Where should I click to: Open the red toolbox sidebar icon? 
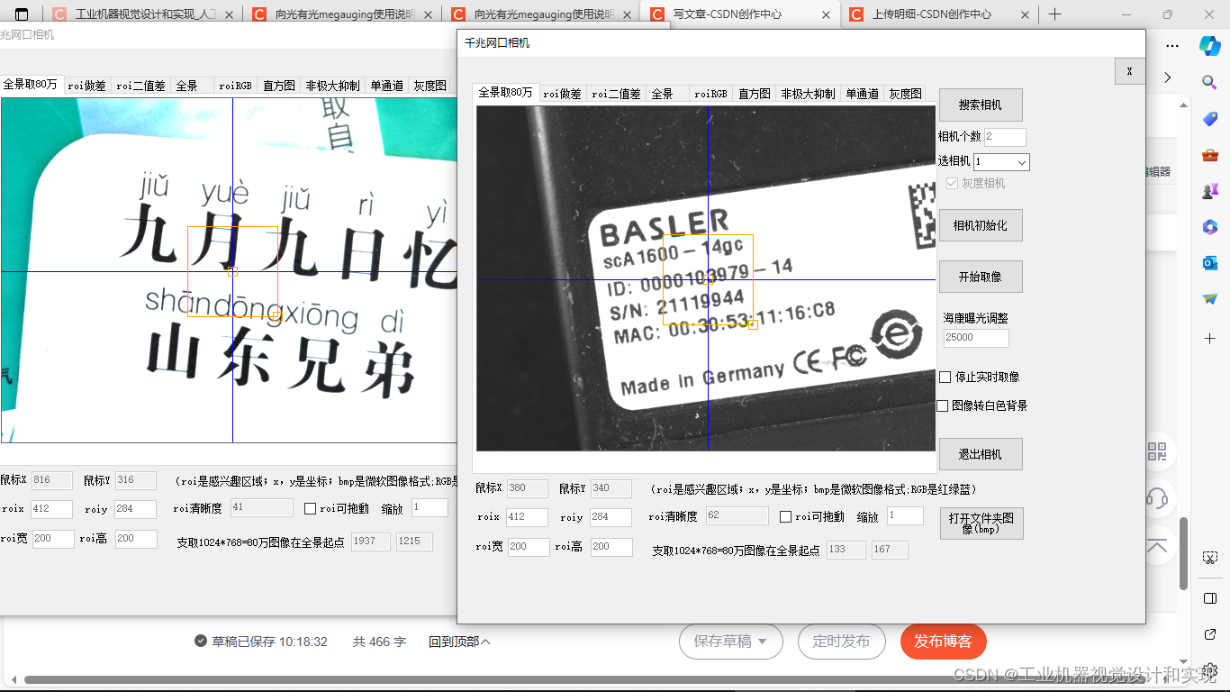coord(1209,155)
